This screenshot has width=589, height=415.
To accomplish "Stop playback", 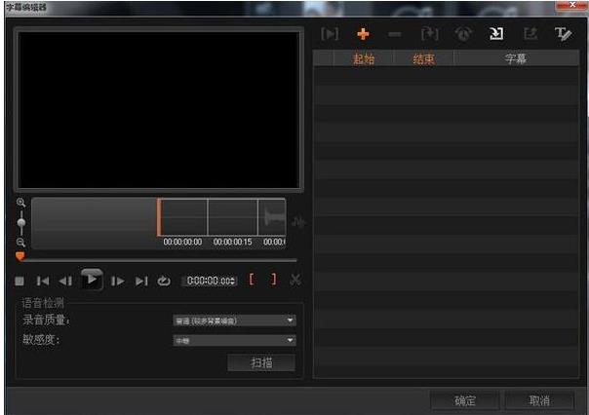I will point(20,281).
